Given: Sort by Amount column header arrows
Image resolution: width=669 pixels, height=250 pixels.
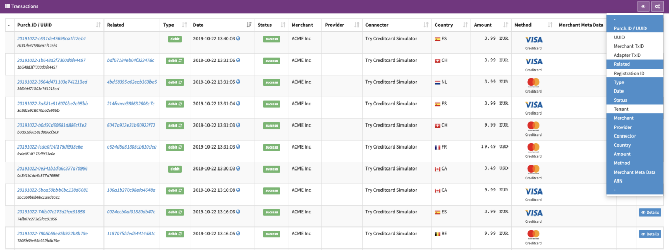Looking at the screenshot, I should click(x=505, y=25).
